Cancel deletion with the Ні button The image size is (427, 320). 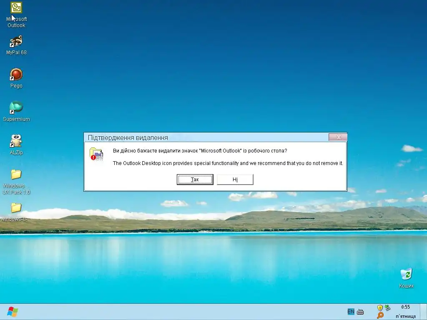pyautogui.click(x=235, y=180)
